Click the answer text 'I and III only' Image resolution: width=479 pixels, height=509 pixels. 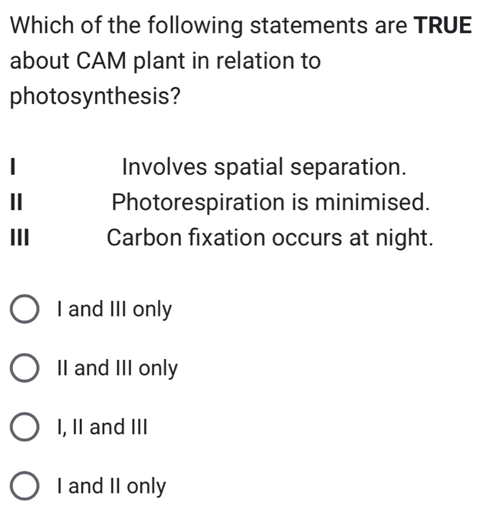[x=114, y=309]
